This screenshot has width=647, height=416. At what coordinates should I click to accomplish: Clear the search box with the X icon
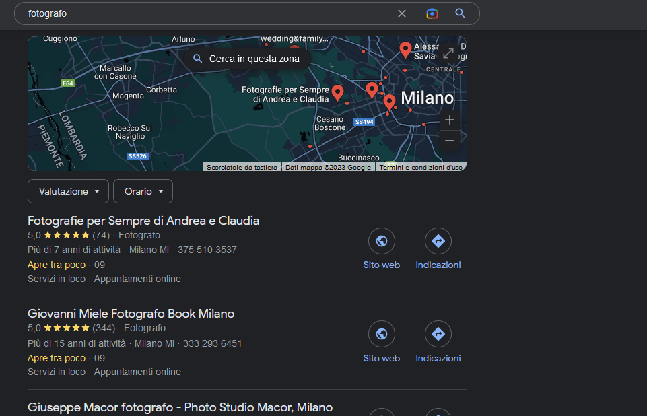401,13
